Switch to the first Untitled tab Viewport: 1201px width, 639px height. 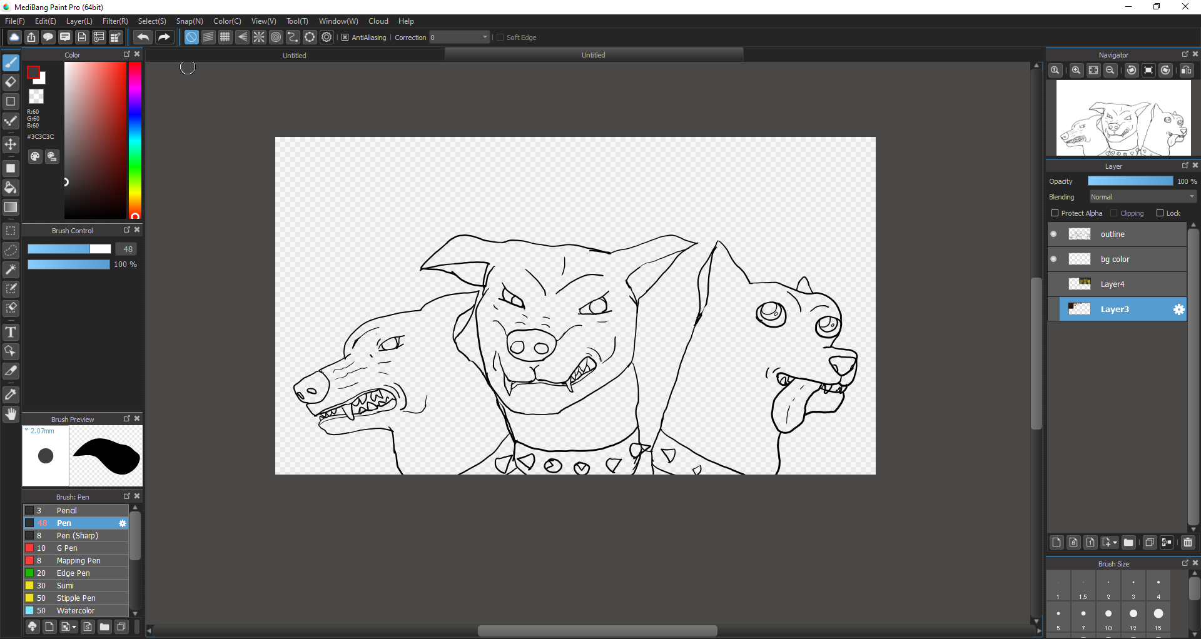pos(295,55)
